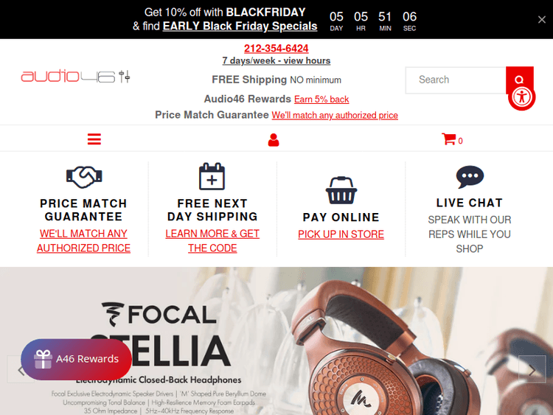The height and width of the screenshot is (415, 553).
Task: Open the Pick Up In Store link
Action: pyautogui.click(x=341, y=234)
